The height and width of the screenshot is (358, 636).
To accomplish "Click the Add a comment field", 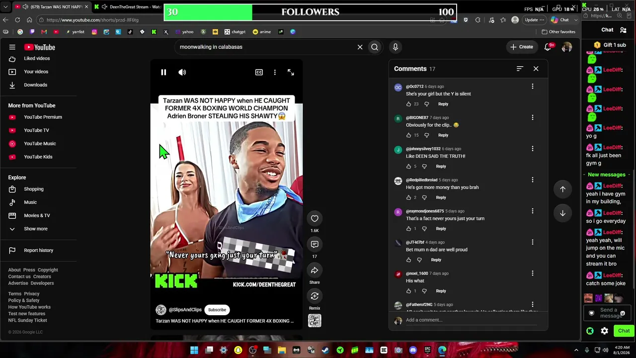I will [471, 320].
